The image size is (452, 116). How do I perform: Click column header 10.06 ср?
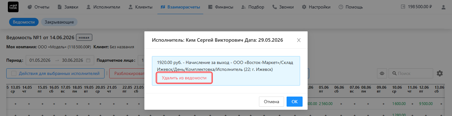(397, 89)
